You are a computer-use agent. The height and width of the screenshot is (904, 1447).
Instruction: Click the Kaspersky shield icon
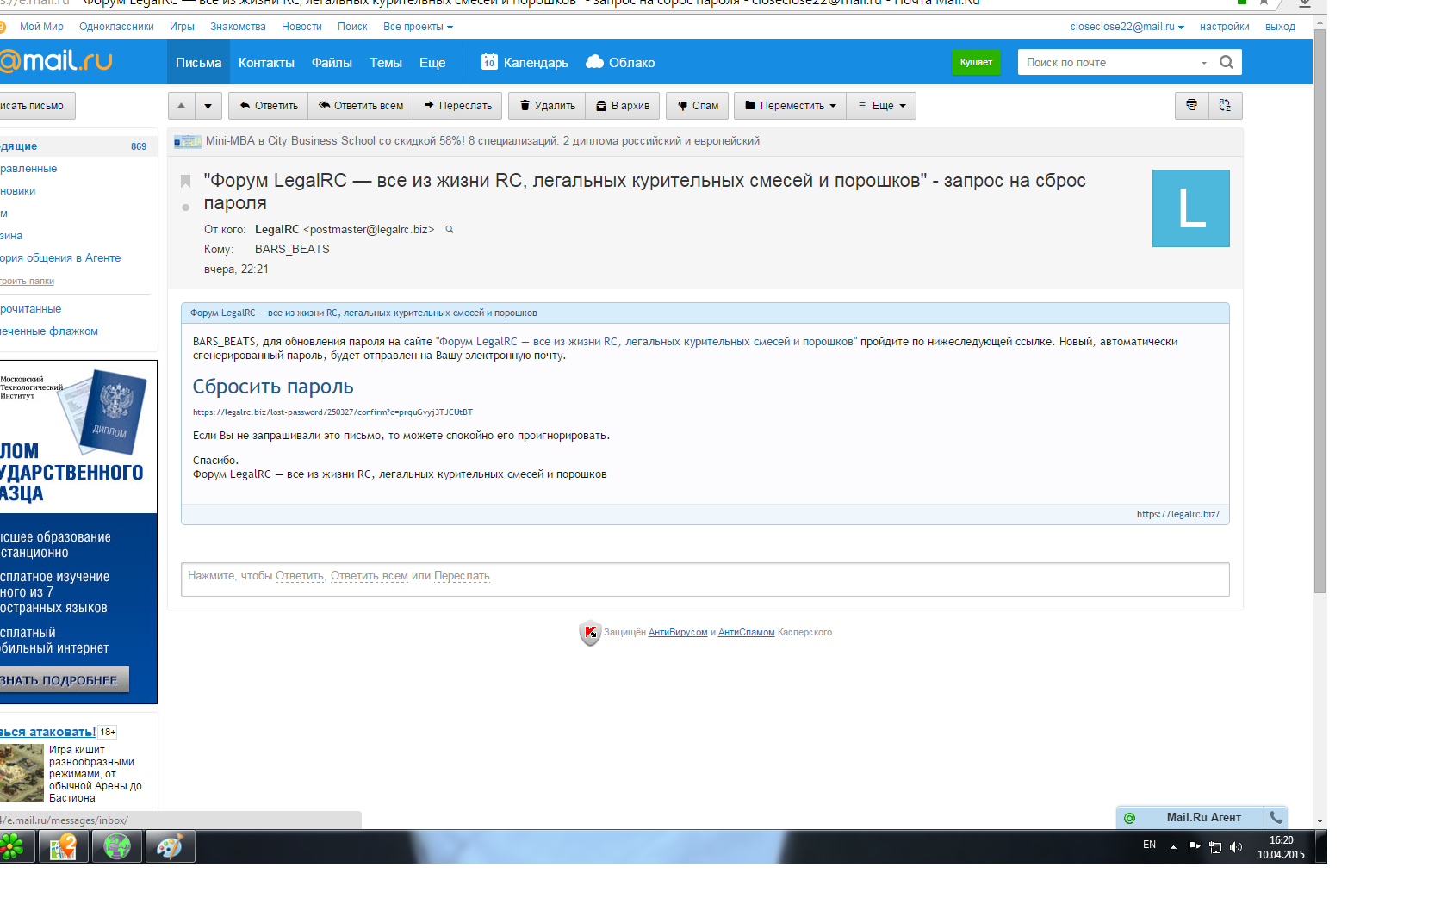coord(590,633)
